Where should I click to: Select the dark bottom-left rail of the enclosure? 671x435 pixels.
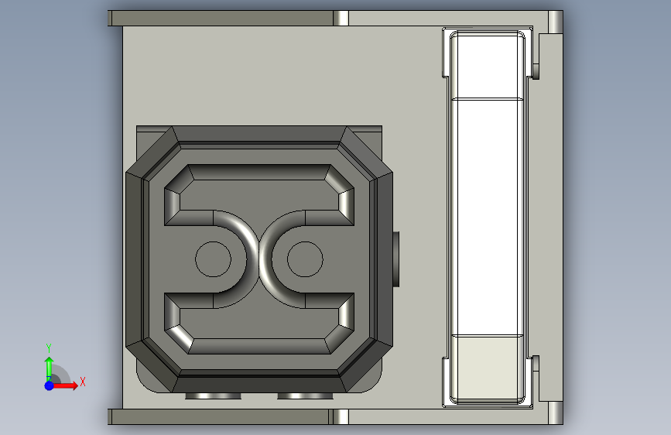220,416
